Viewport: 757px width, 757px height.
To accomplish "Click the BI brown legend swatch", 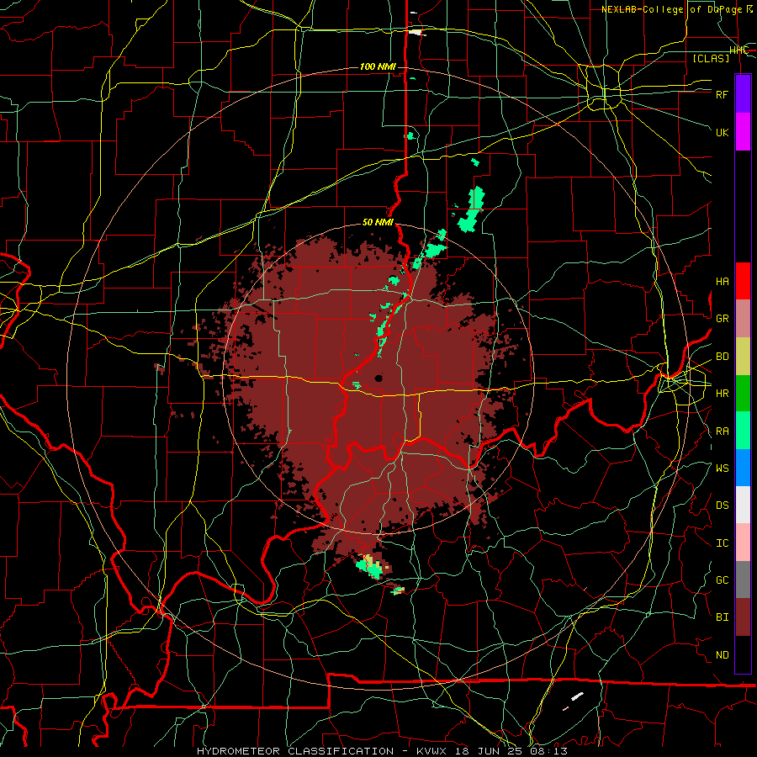I will click(x=743, y=617).
